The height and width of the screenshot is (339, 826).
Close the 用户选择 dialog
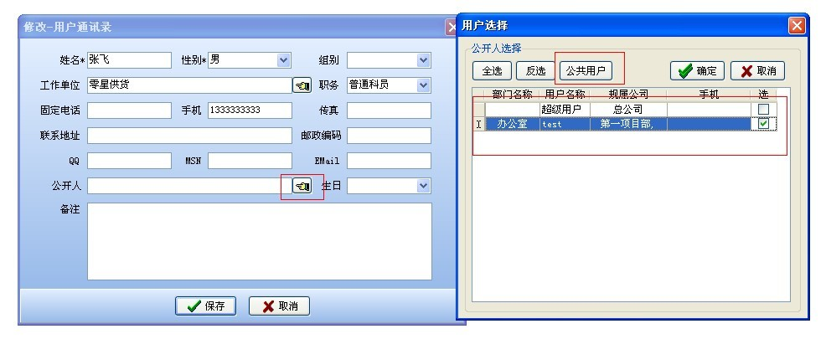[x=797, y=25]
